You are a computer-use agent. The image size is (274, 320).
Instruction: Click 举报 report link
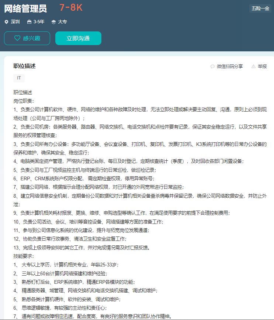point(259,66)
